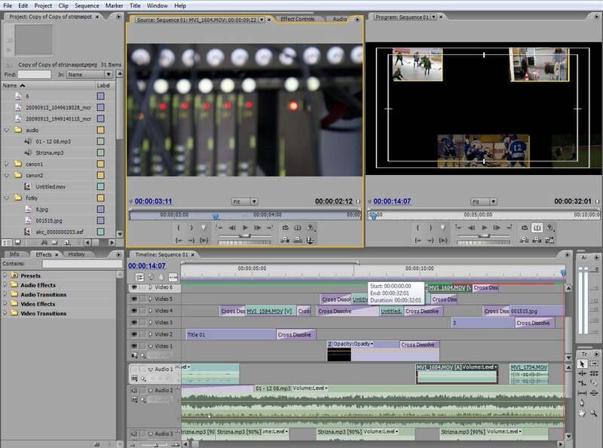
Task: Switch to the Effect Controls tab
Action: click(x=297, y=19)
